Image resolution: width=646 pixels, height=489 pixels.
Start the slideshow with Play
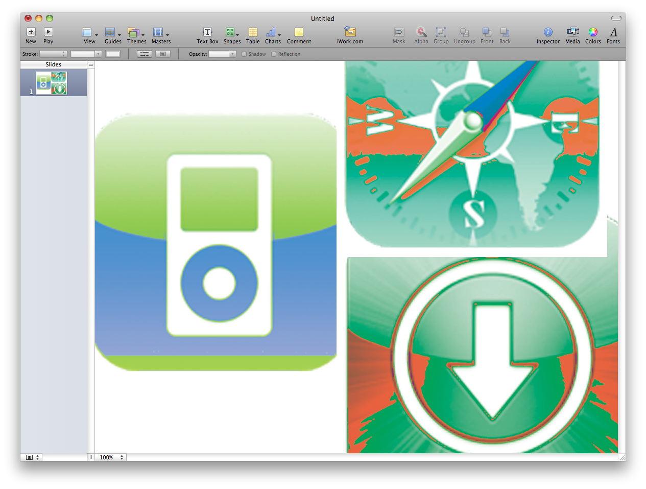coord(48,35)
